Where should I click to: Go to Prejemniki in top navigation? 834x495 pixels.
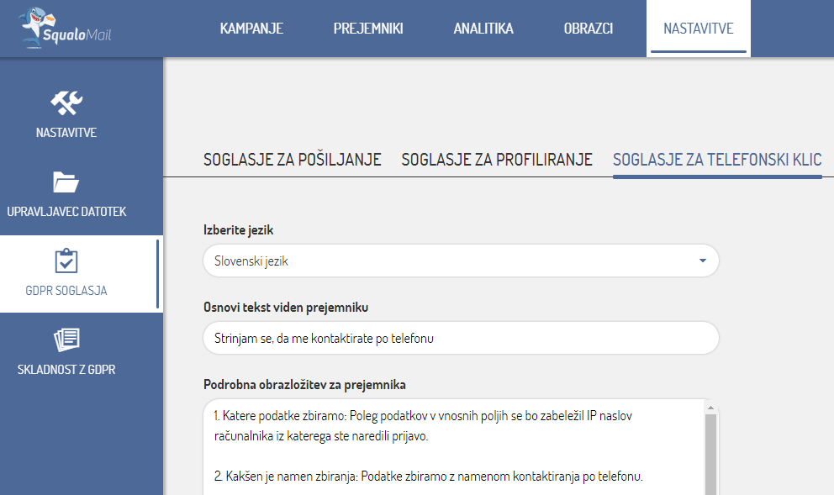(x=368, y=29)
